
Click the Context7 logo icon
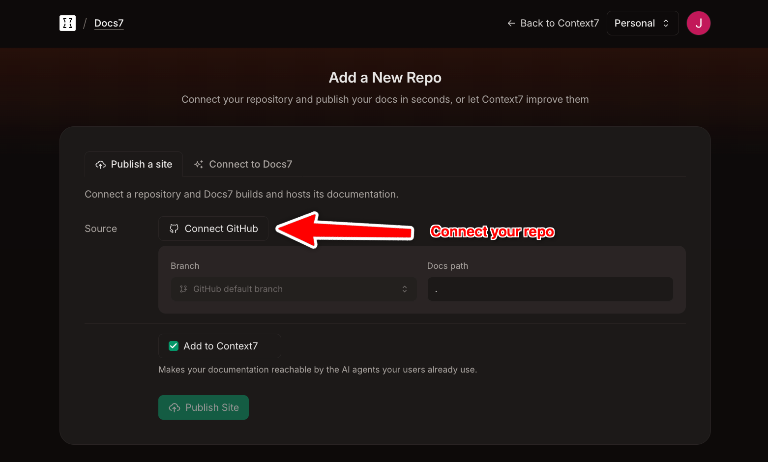coord(67,23)
